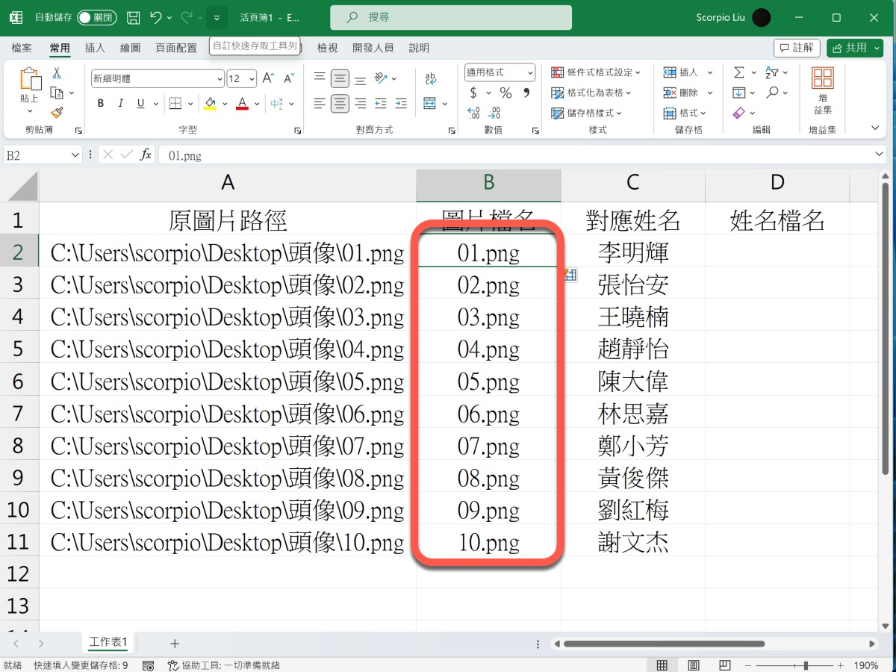Click the Decrease Indent icon

pyautogui.click(x=381, y=103)
